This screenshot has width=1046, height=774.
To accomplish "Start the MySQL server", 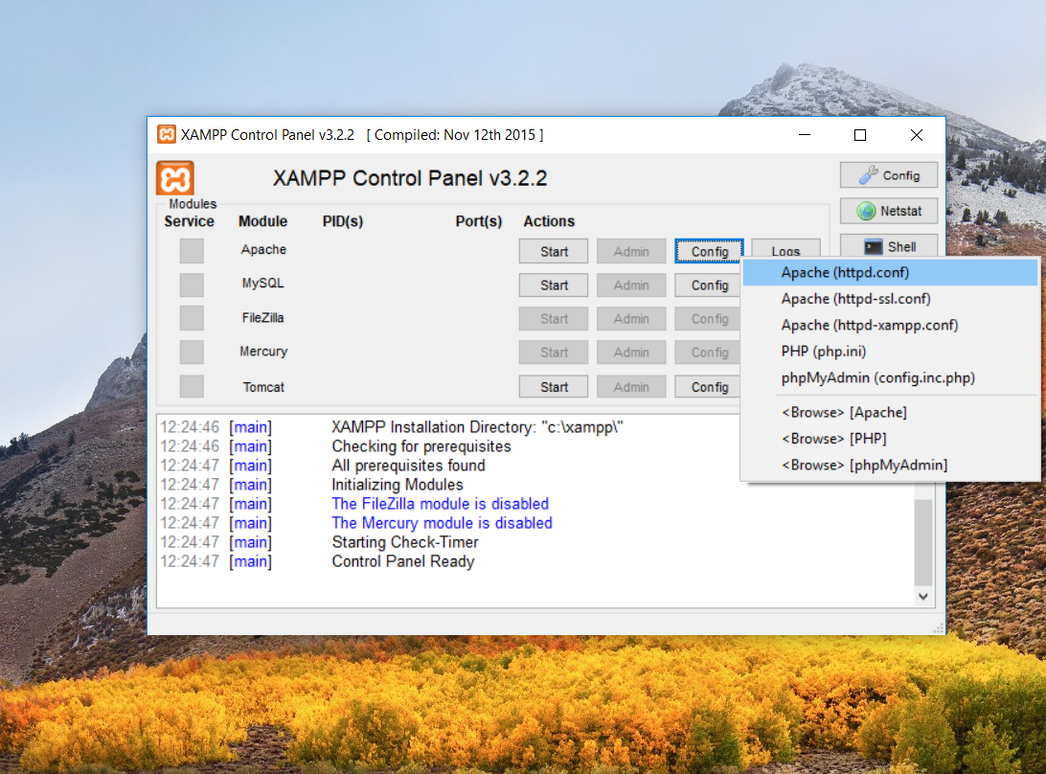I will 553,285.
